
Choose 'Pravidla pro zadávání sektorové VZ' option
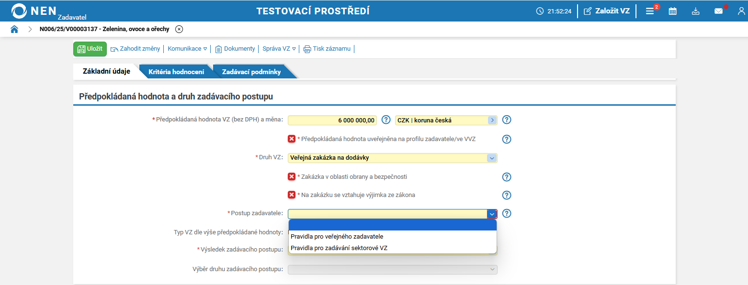click(339, 248)
